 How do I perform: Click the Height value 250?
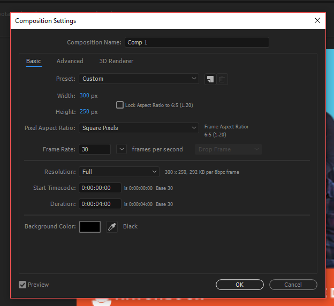click(x=85, y=111)
